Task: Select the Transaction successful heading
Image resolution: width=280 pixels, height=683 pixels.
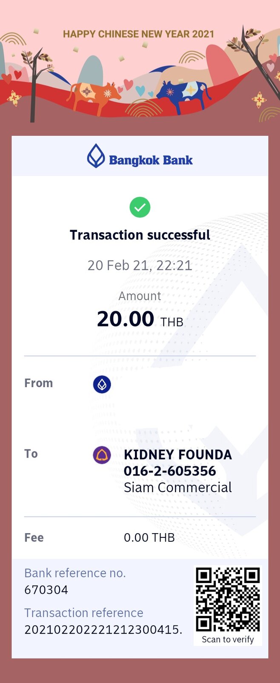Action: [140, 235]
